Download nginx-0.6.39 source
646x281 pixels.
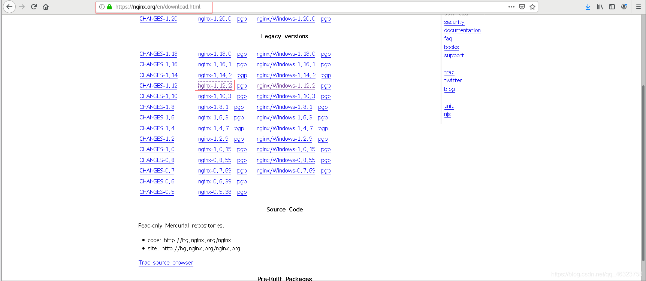pyautogui.click(x=215, y=181)
